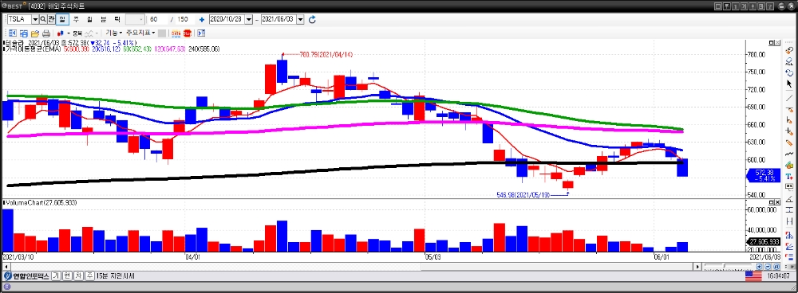This screenshot has width=798, height=293.
Task: Toggle the weekly (주) period button
Action: coord(76,19)
